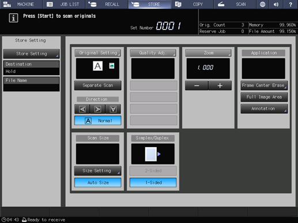The height and width of the screenshot is (223, 298).
Task: Click the info icon beside the message
Action: (x=13, y=18)
